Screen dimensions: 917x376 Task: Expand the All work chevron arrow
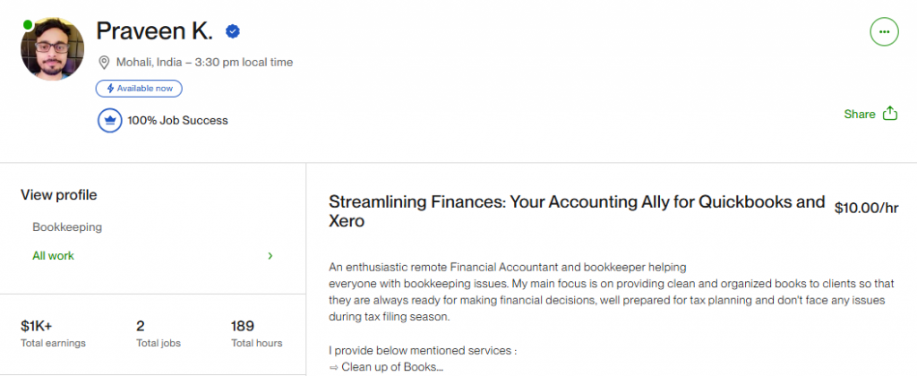[270, 255]
